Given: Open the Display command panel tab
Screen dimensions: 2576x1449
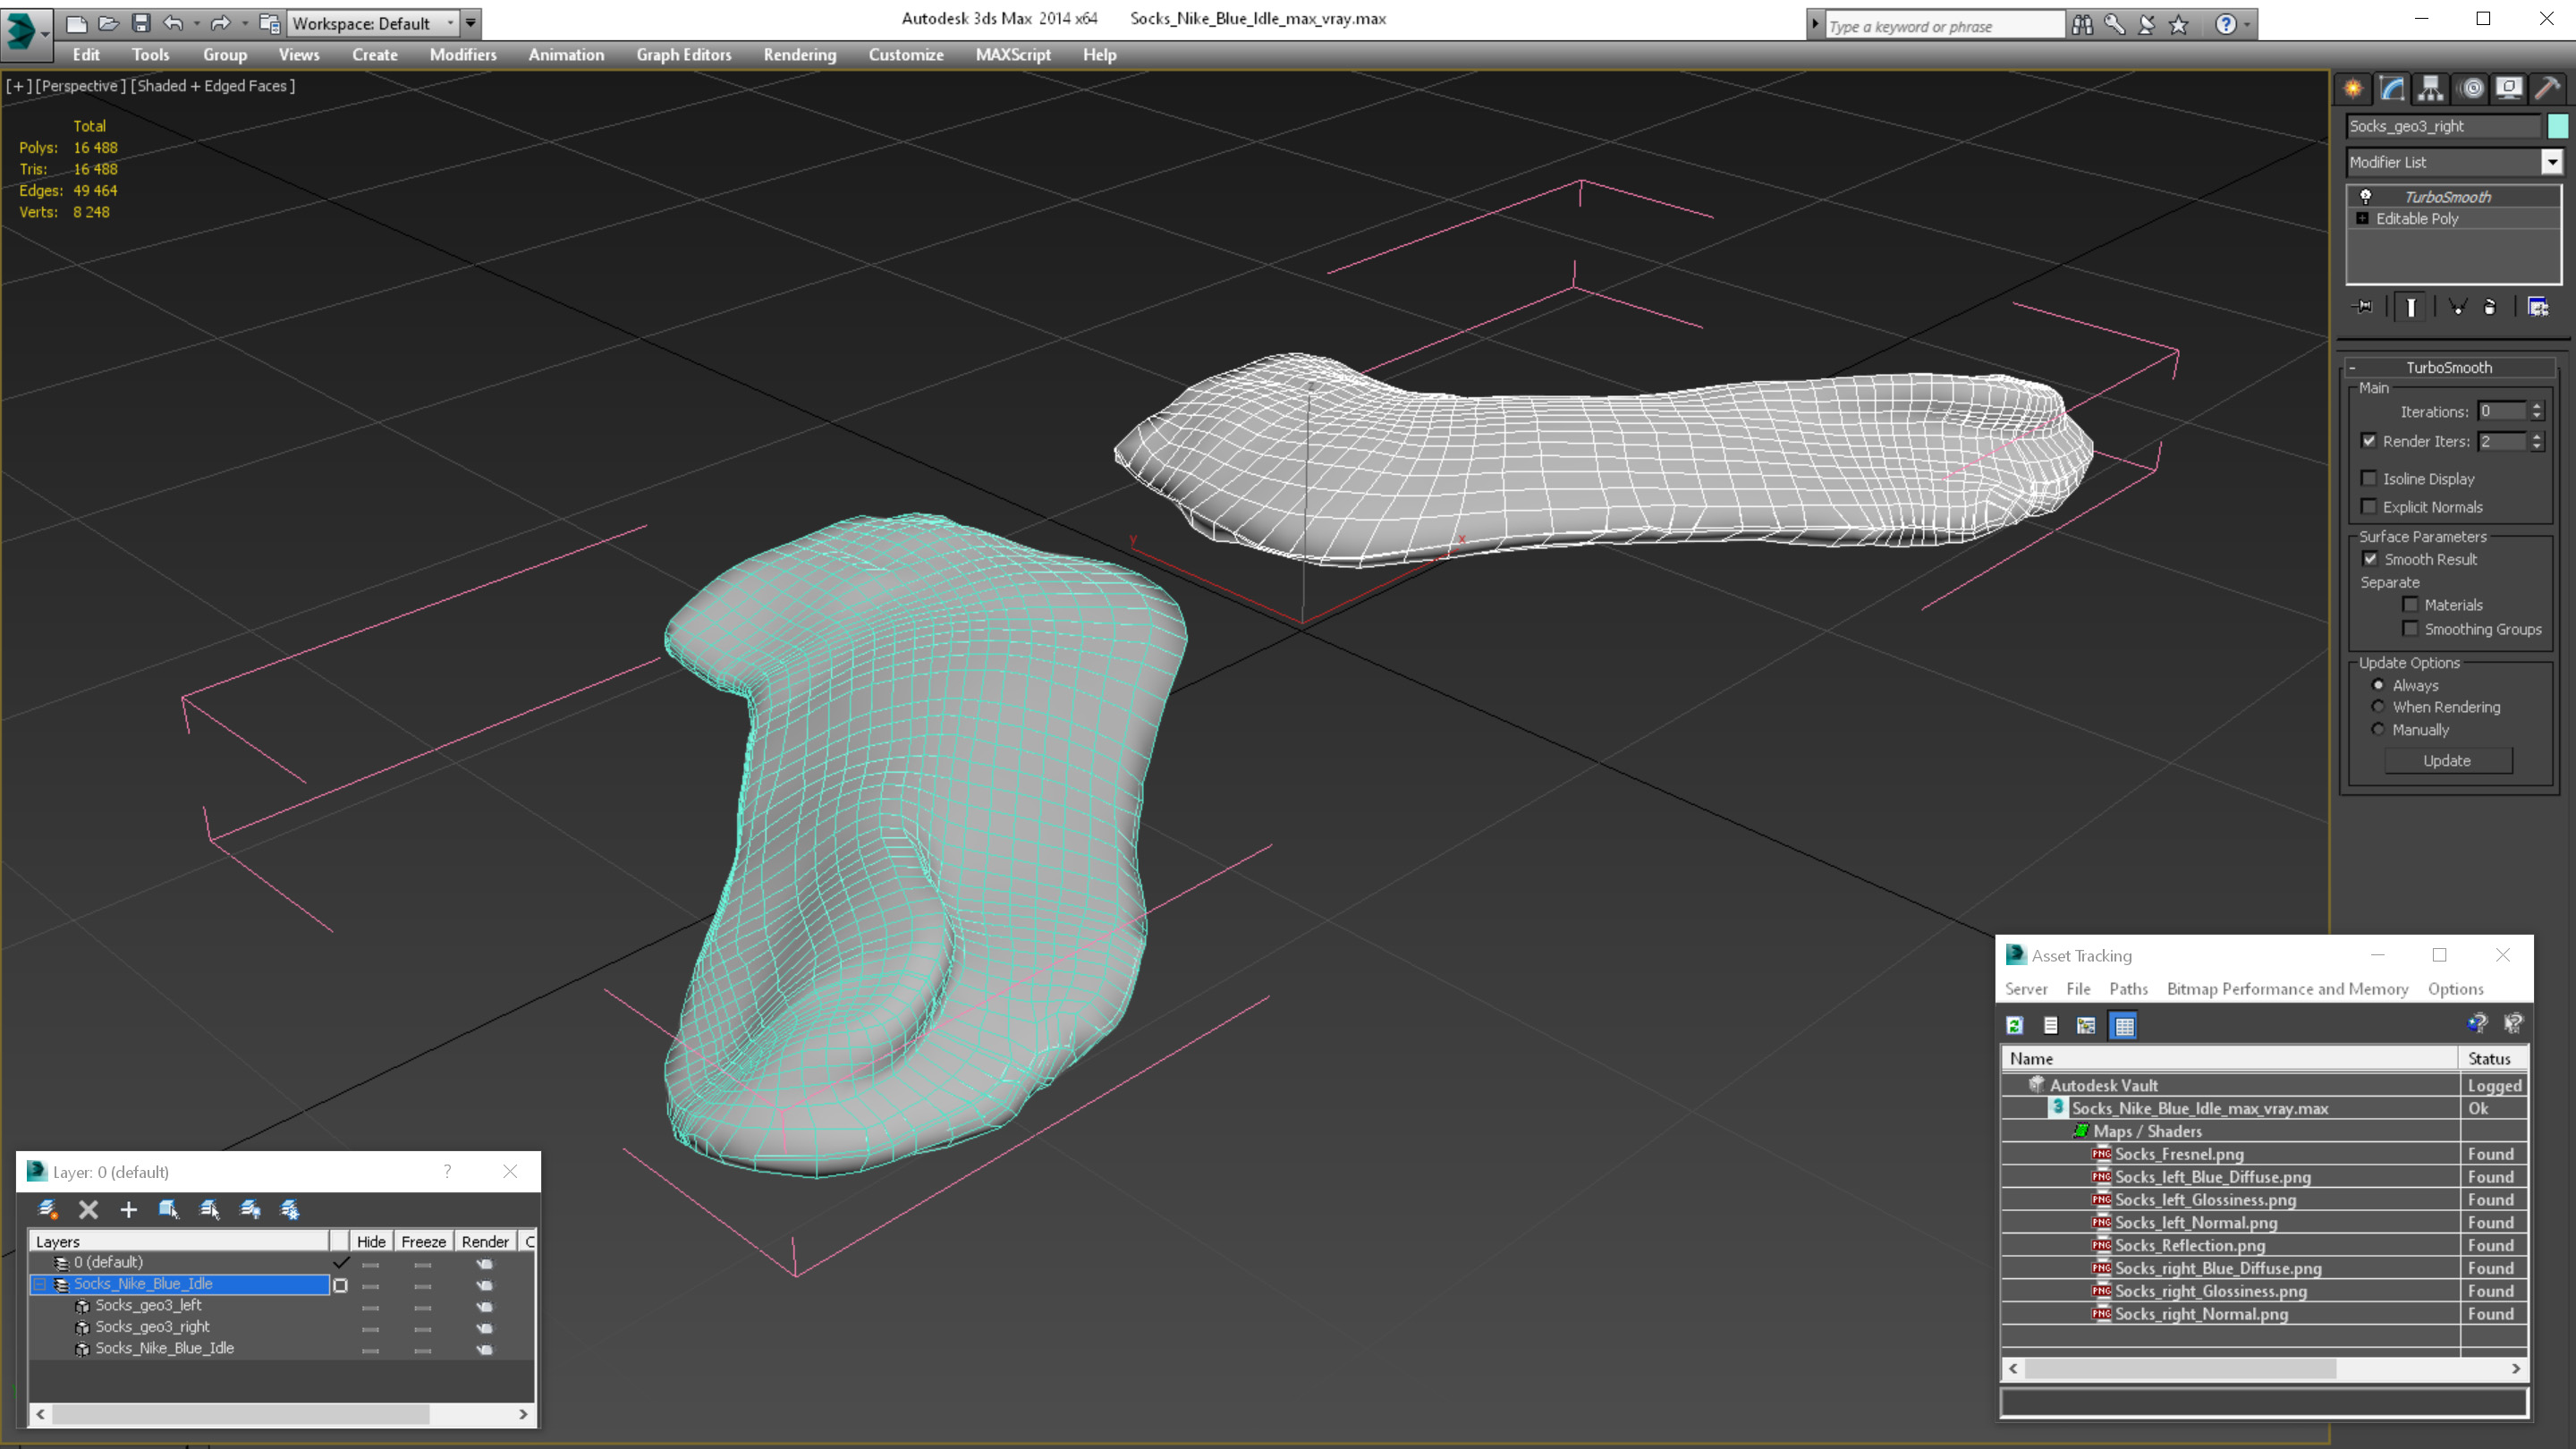Looking at the screenshot, I should (x=2509, y=88).
